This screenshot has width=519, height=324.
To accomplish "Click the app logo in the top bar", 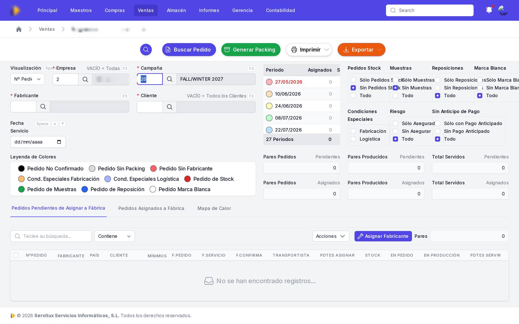I will (x=15, y=10).
